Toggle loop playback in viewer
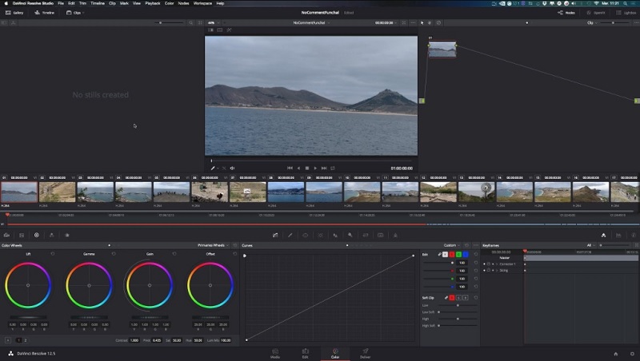This screenshot has height=361, width=640. coord(333,168)
